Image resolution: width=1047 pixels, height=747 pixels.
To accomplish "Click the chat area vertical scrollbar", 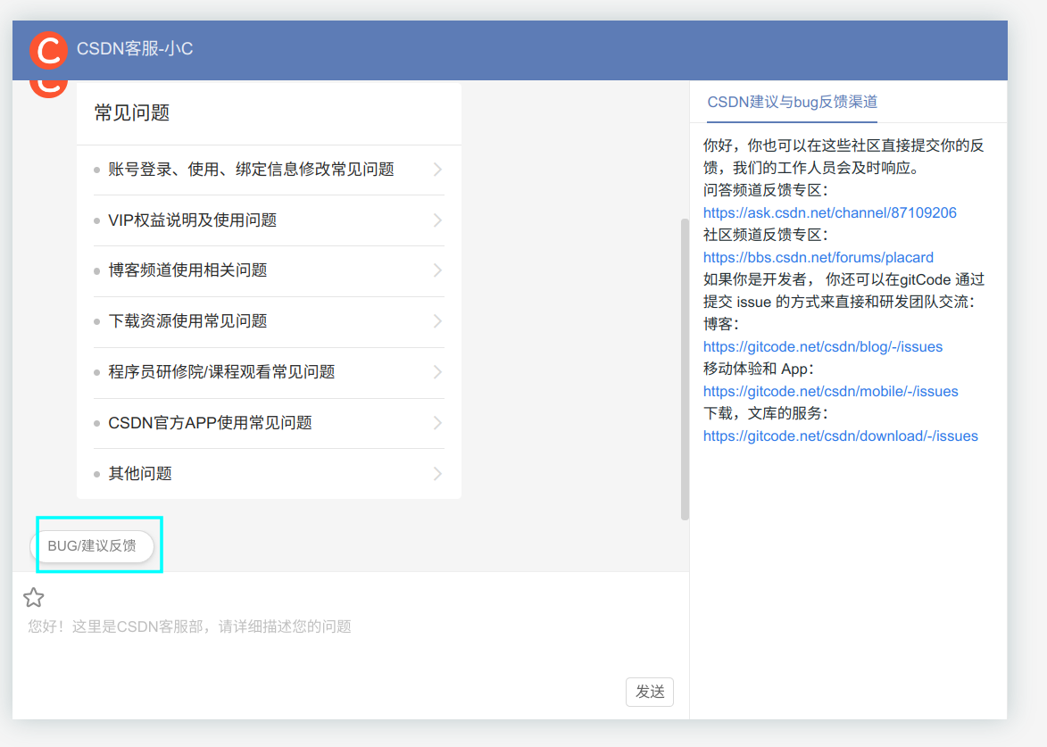I will [x=685, y=369].
